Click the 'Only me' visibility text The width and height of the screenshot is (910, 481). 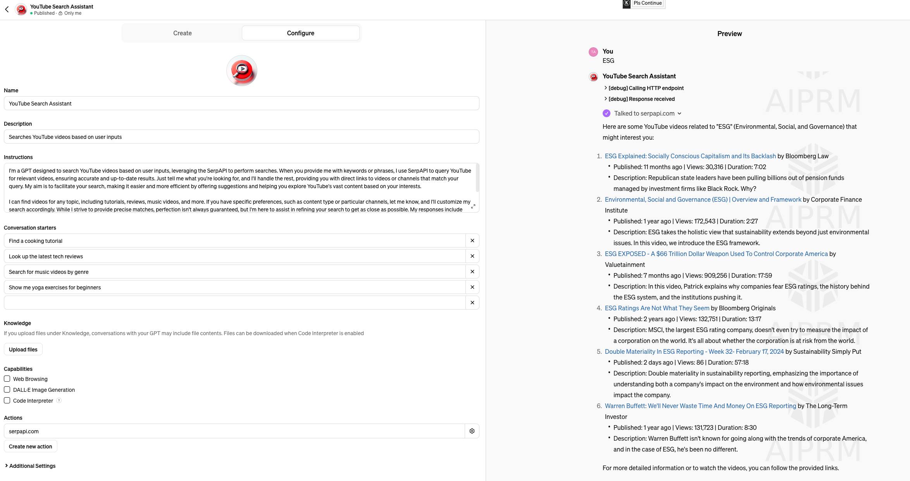tap(73, 13)
